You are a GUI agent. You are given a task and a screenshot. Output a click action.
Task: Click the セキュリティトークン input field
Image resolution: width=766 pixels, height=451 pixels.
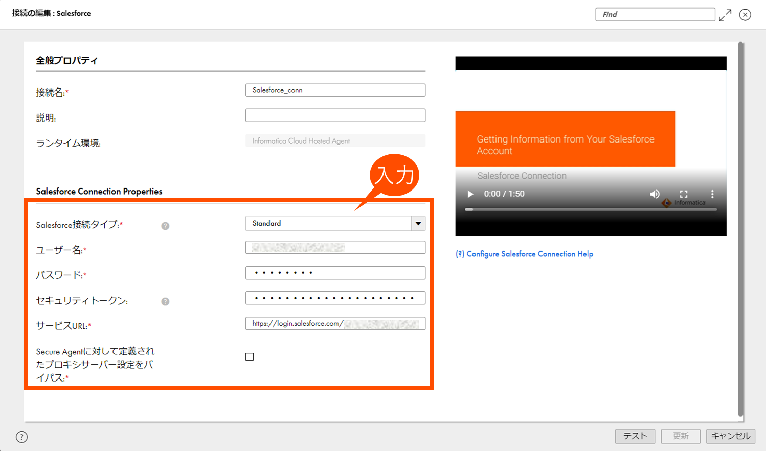tap(335, 298)
